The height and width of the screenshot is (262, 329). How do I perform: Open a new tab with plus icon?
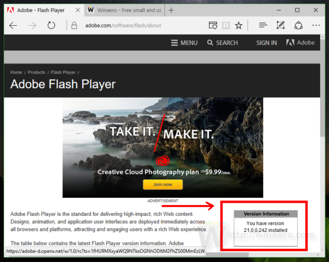[171, 10]
